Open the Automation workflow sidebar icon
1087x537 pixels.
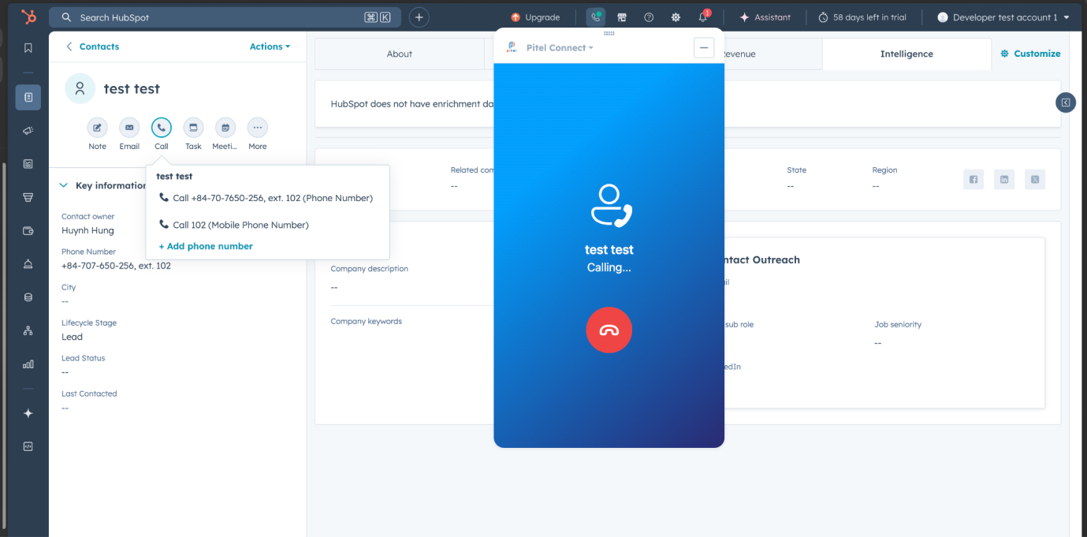[28, 331]
